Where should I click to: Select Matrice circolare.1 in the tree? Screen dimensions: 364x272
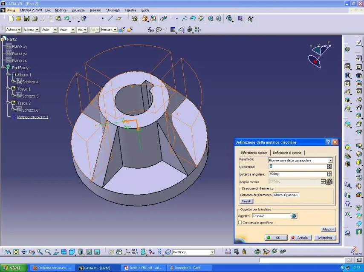(x=32, y=117)
